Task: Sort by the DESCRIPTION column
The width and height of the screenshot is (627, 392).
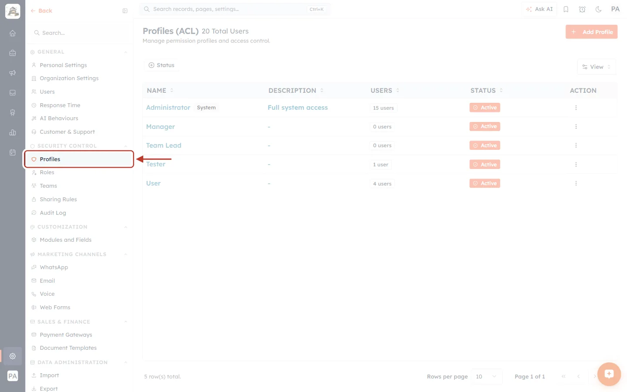Action: click(x=296, y=91)
